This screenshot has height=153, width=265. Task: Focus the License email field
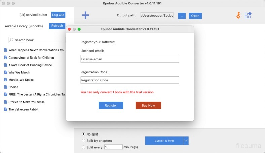point(130,59)
